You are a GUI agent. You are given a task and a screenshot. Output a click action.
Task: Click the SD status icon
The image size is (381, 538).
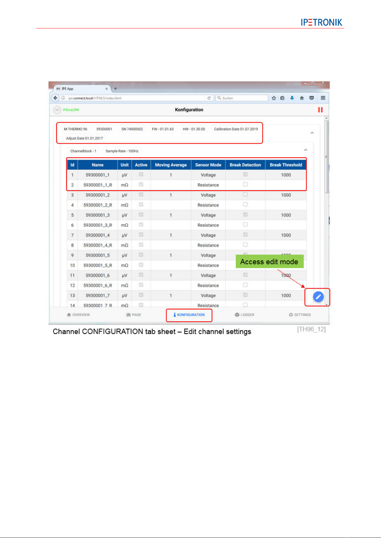57,110
